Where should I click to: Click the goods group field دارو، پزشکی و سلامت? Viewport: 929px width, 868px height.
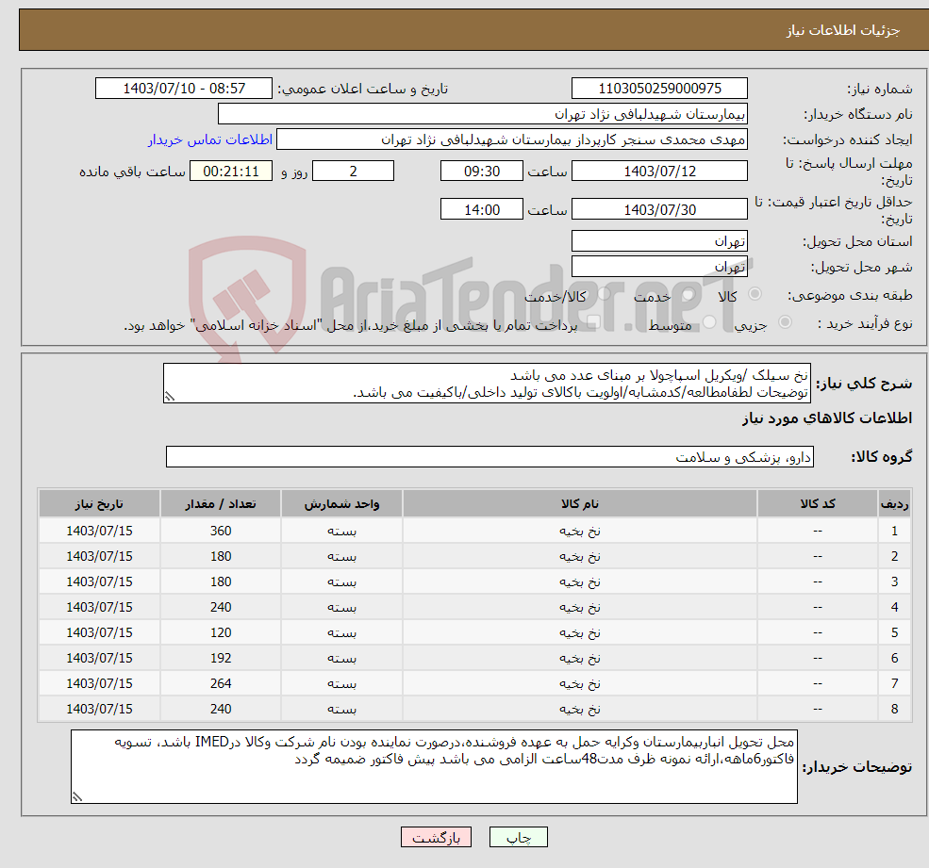click(x=490, y=457)
